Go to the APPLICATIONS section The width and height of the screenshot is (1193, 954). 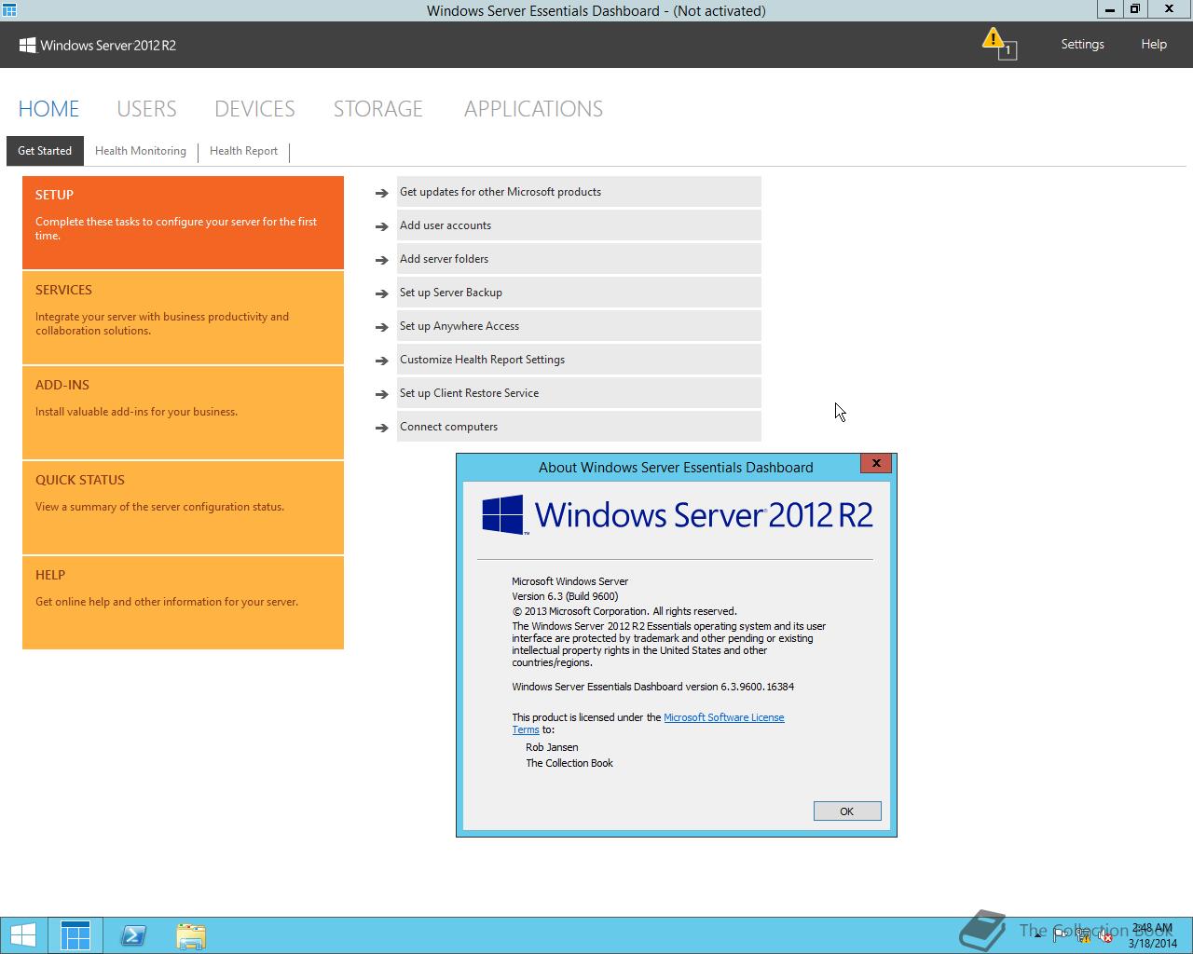click(x=533, y=109)
